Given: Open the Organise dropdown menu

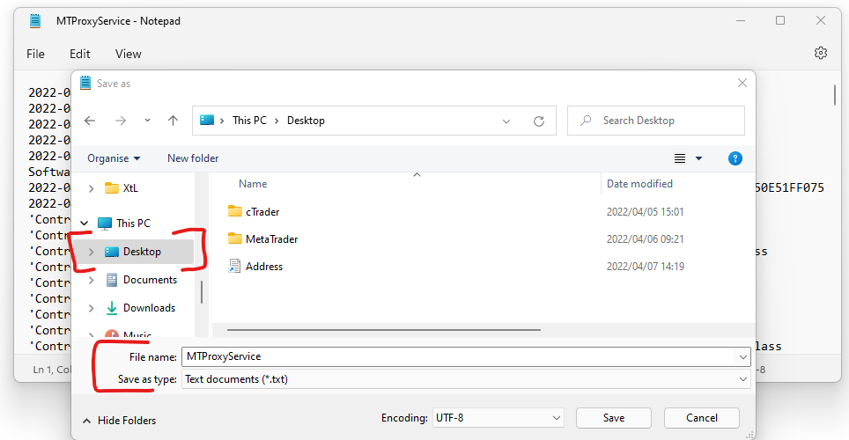Looking at the screenshot, I should tap(114, 158).
